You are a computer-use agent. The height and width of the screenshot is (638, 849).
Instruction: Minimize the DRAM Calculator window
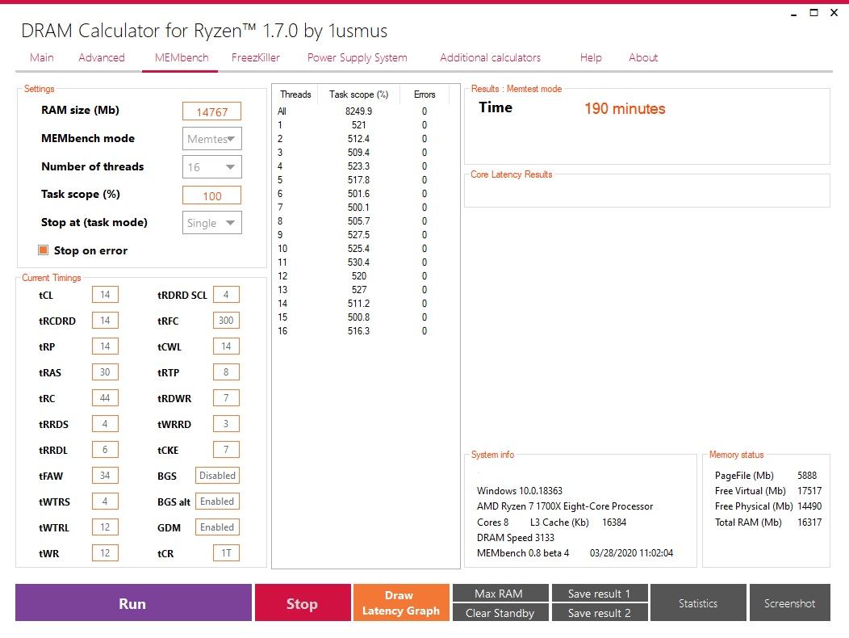(x=794, y=13)
